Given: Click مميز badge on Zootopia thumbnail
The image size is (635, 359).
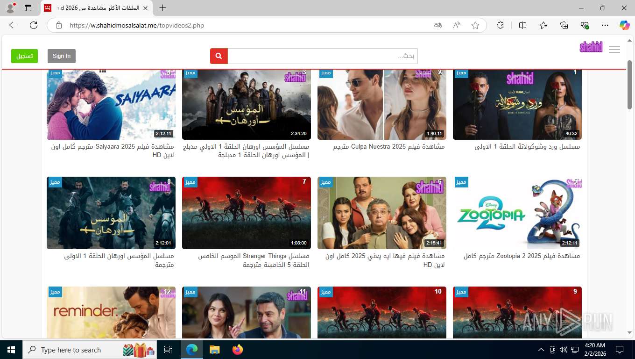Looking at the screenshot, I should point(461,182).
